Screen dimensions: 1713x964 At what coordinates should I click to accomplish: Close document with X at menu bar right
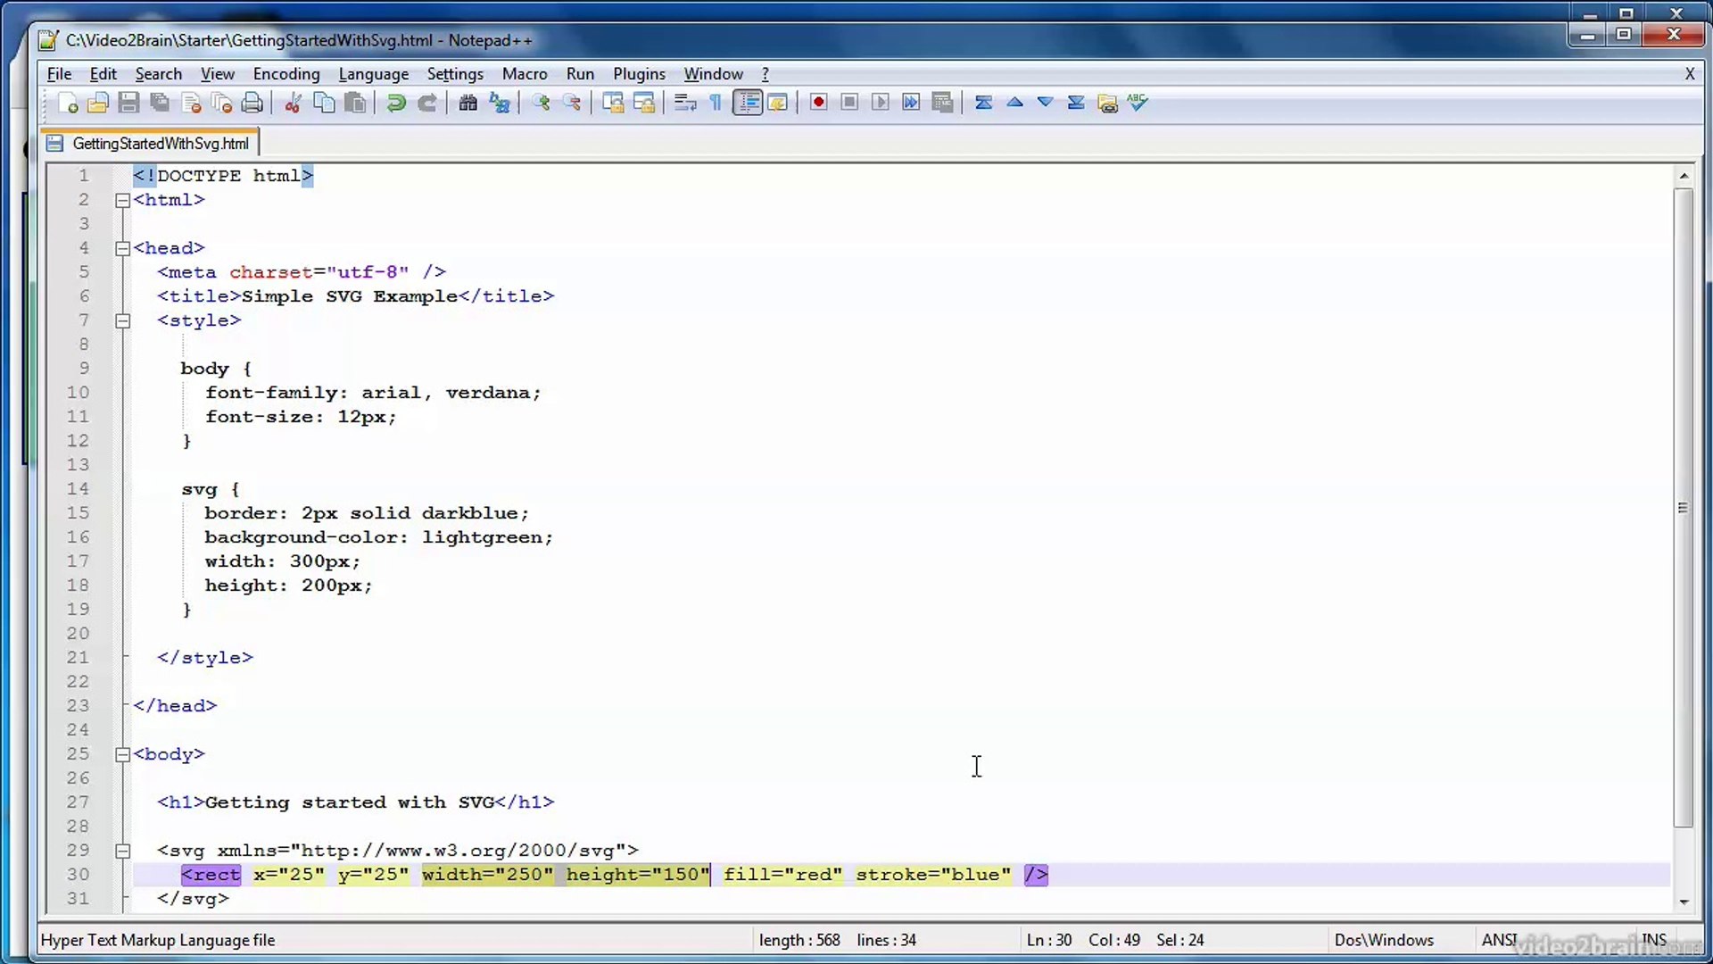coord(1689,74)
